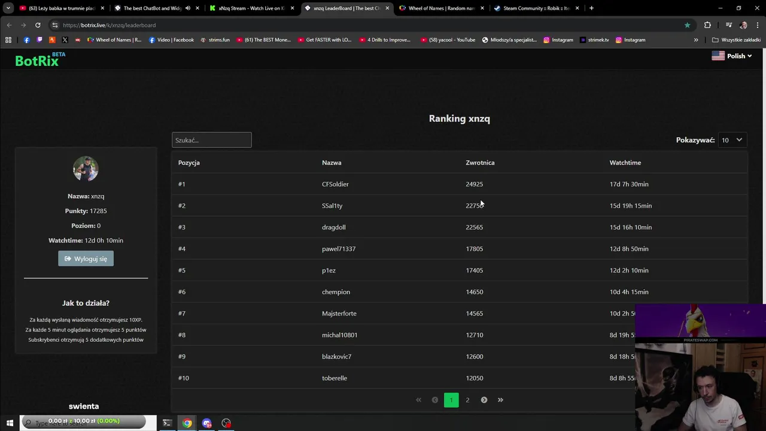
Task: Go to the previous leaderboard page
Action: (435, 400)
